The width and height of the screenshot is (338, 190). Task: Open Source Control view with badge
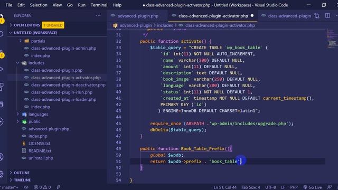(x=1, y=53)
